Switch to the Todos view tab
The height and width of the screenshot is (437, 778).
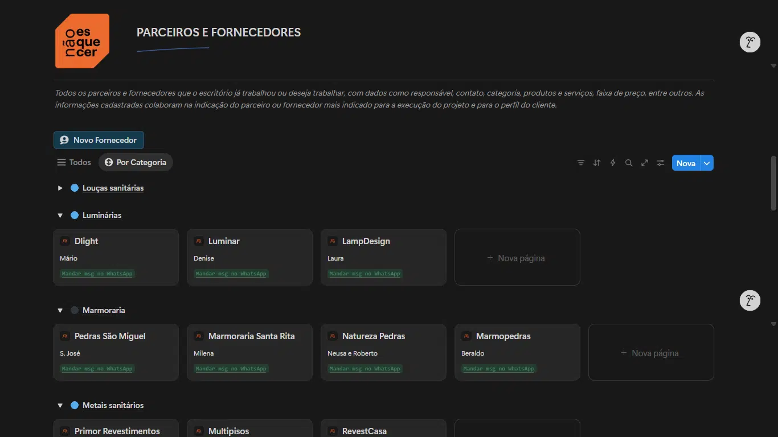pyautogui.click(x=74, y=162)
